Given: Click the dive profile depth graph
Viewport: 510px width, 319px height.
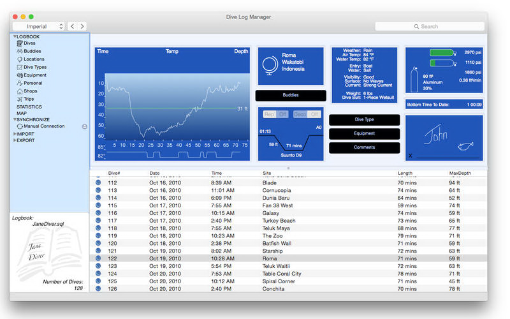Looking at the screenshot, I should 177,107.
